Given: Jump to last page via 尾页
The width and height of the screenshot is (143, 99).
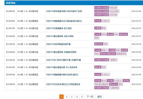Looking at the screenshot, I should tap(100, 97).
